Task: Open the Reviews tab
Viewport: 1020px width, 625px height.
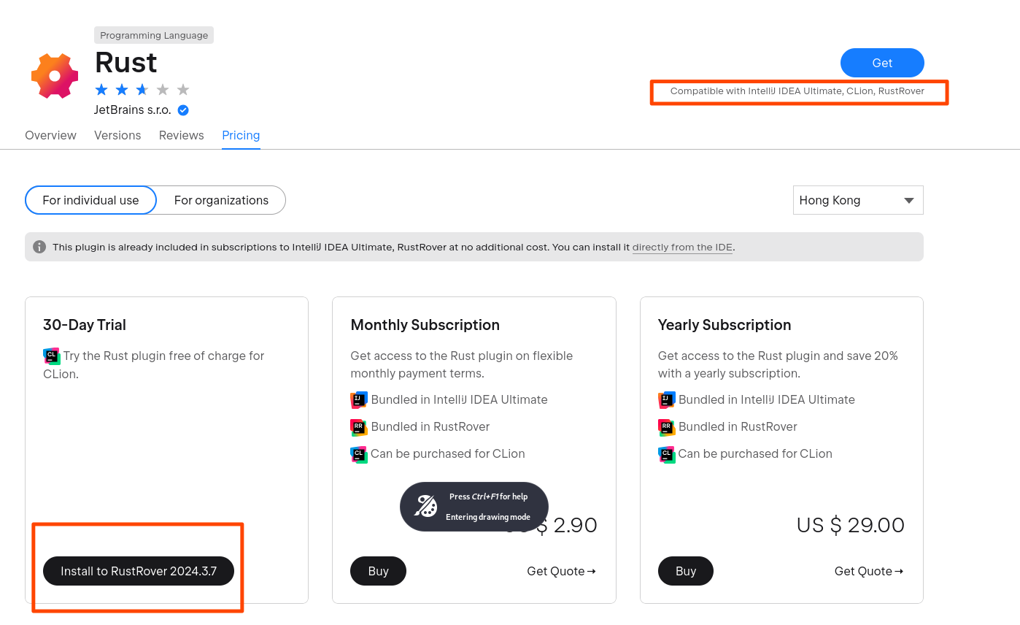Action: tap(182, 135)
